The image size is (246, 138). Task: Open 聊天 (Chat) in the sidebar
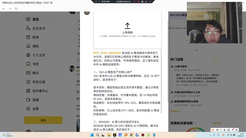(x=32, y=73)
